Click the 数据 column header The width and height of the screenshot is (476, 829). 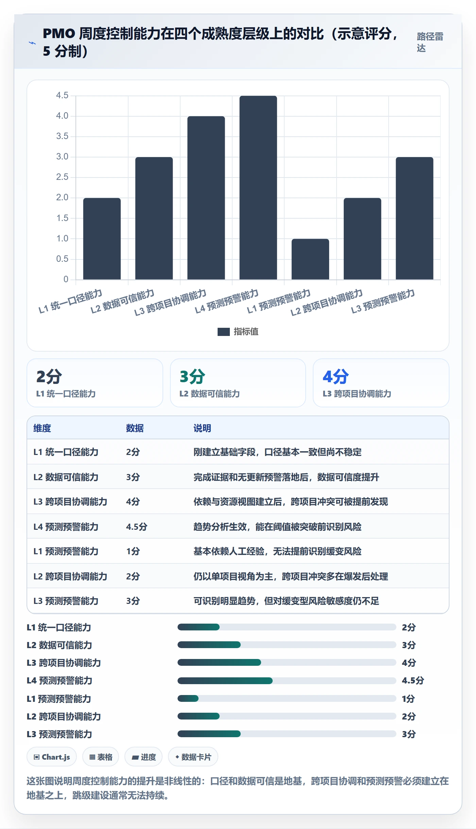pyautogui.click(x=135, y=428)
